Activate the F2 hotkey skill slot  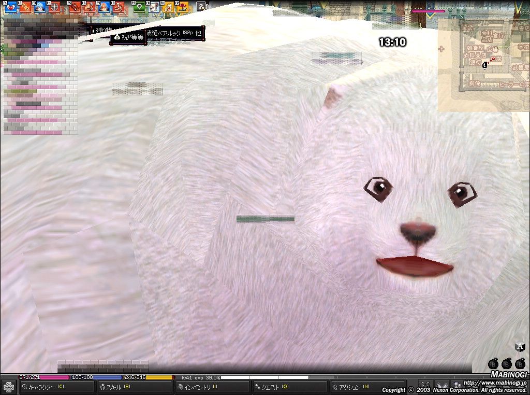(25, 7)
